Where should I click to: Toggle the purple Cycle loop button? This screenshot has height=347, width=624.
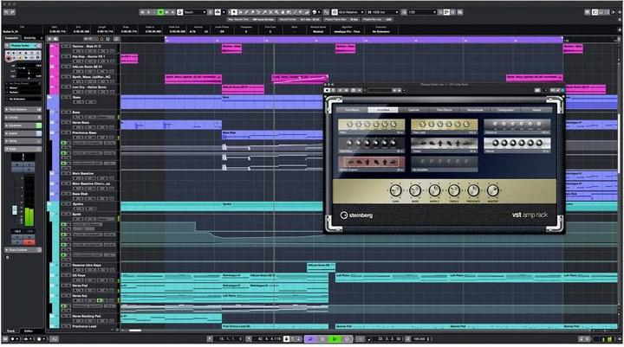[311, 339]
